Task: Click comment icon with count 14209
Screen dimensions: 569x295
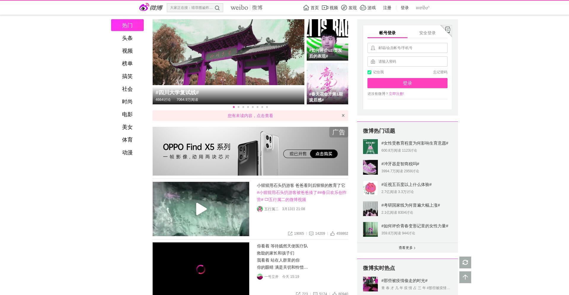Action: (311, 234)
